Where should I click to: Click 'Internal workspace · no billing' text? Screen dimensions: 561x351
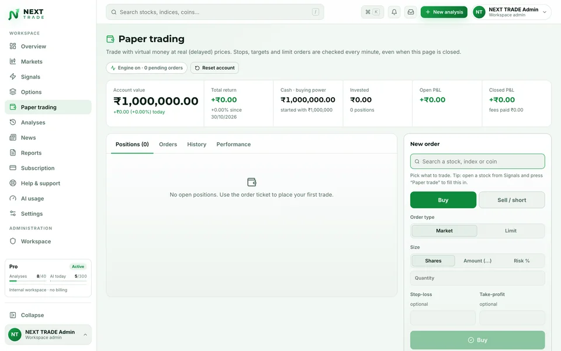tap(39, 290)
